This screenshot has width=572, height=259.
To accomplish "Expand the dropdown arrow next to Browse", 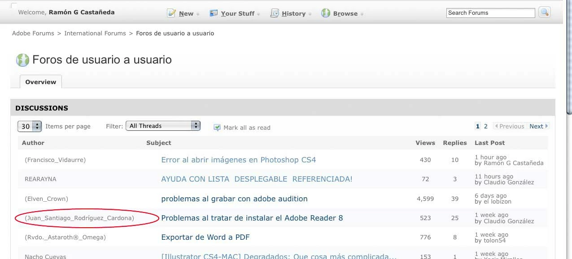I will (x=362, y=14).
